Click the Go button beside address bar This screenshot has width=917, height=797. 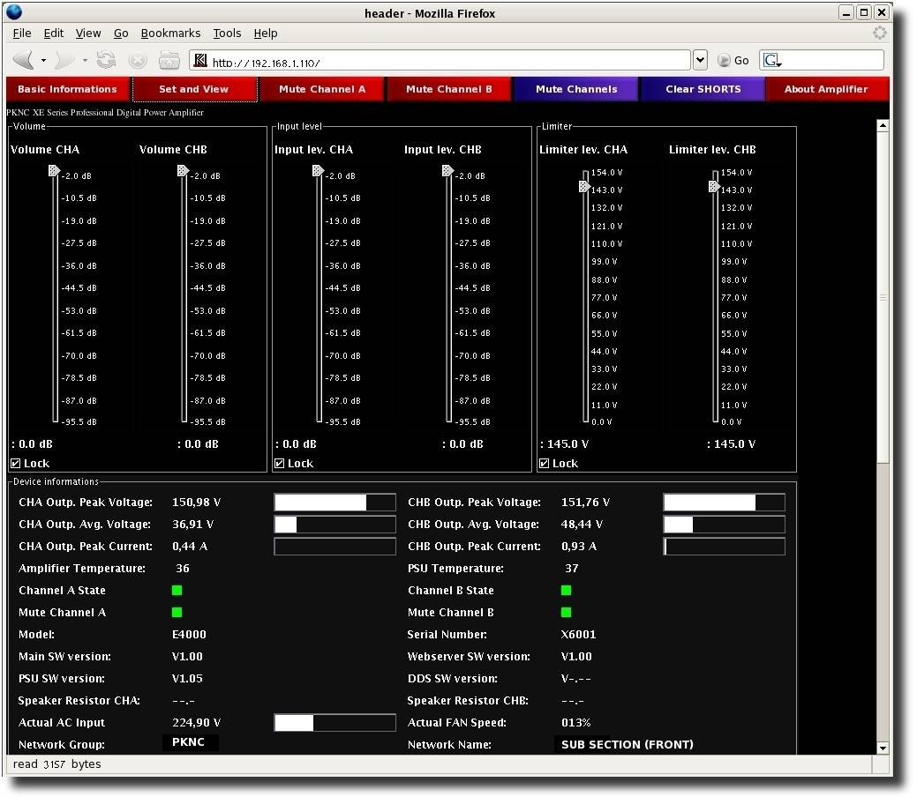[x=733, y=60]
